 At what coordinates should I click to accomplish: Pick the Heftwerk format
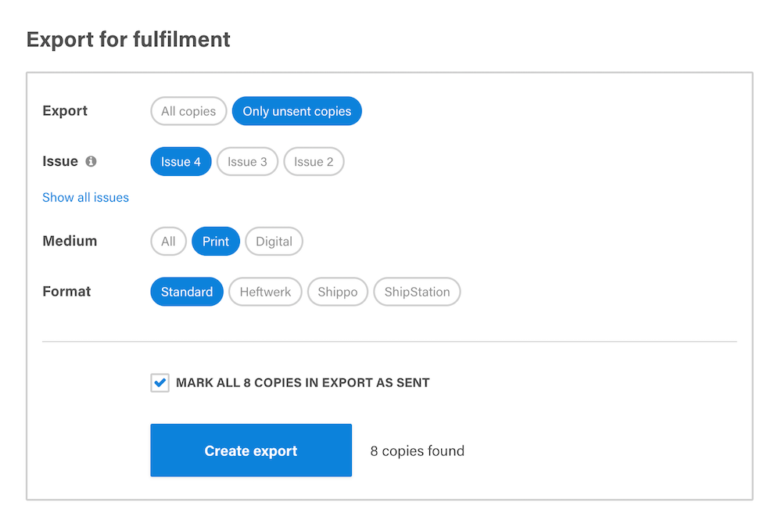pos(265,292)
